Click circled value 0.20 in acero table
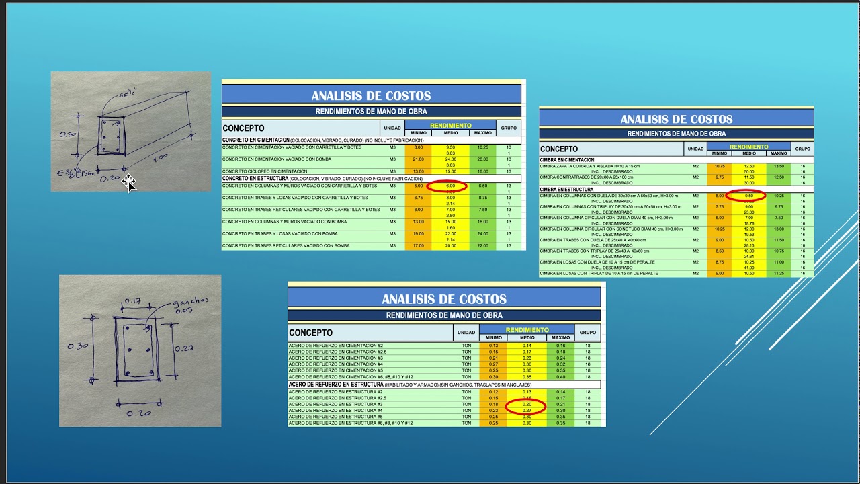 527,404
